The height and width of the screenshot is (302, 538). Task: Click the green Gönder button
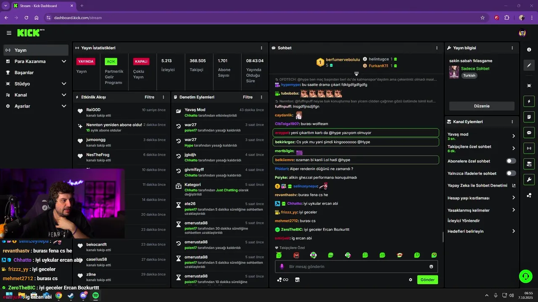[427, 280]
